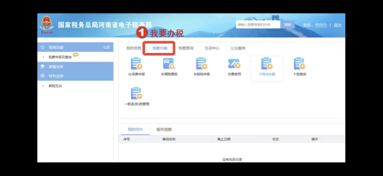This screenshot has width=383, height=176.
Task: Click the grid icon beside 特色业务
Action: (42, 76)
